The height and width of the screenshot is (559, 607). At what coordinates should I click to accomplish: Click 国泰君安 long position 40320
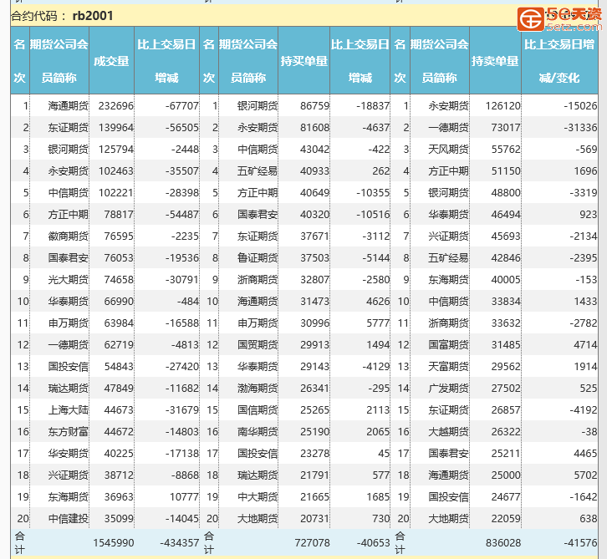314,214
